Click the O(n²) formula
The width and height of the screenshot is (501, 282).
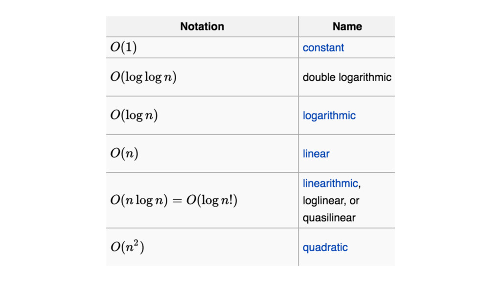click(127, 247)
